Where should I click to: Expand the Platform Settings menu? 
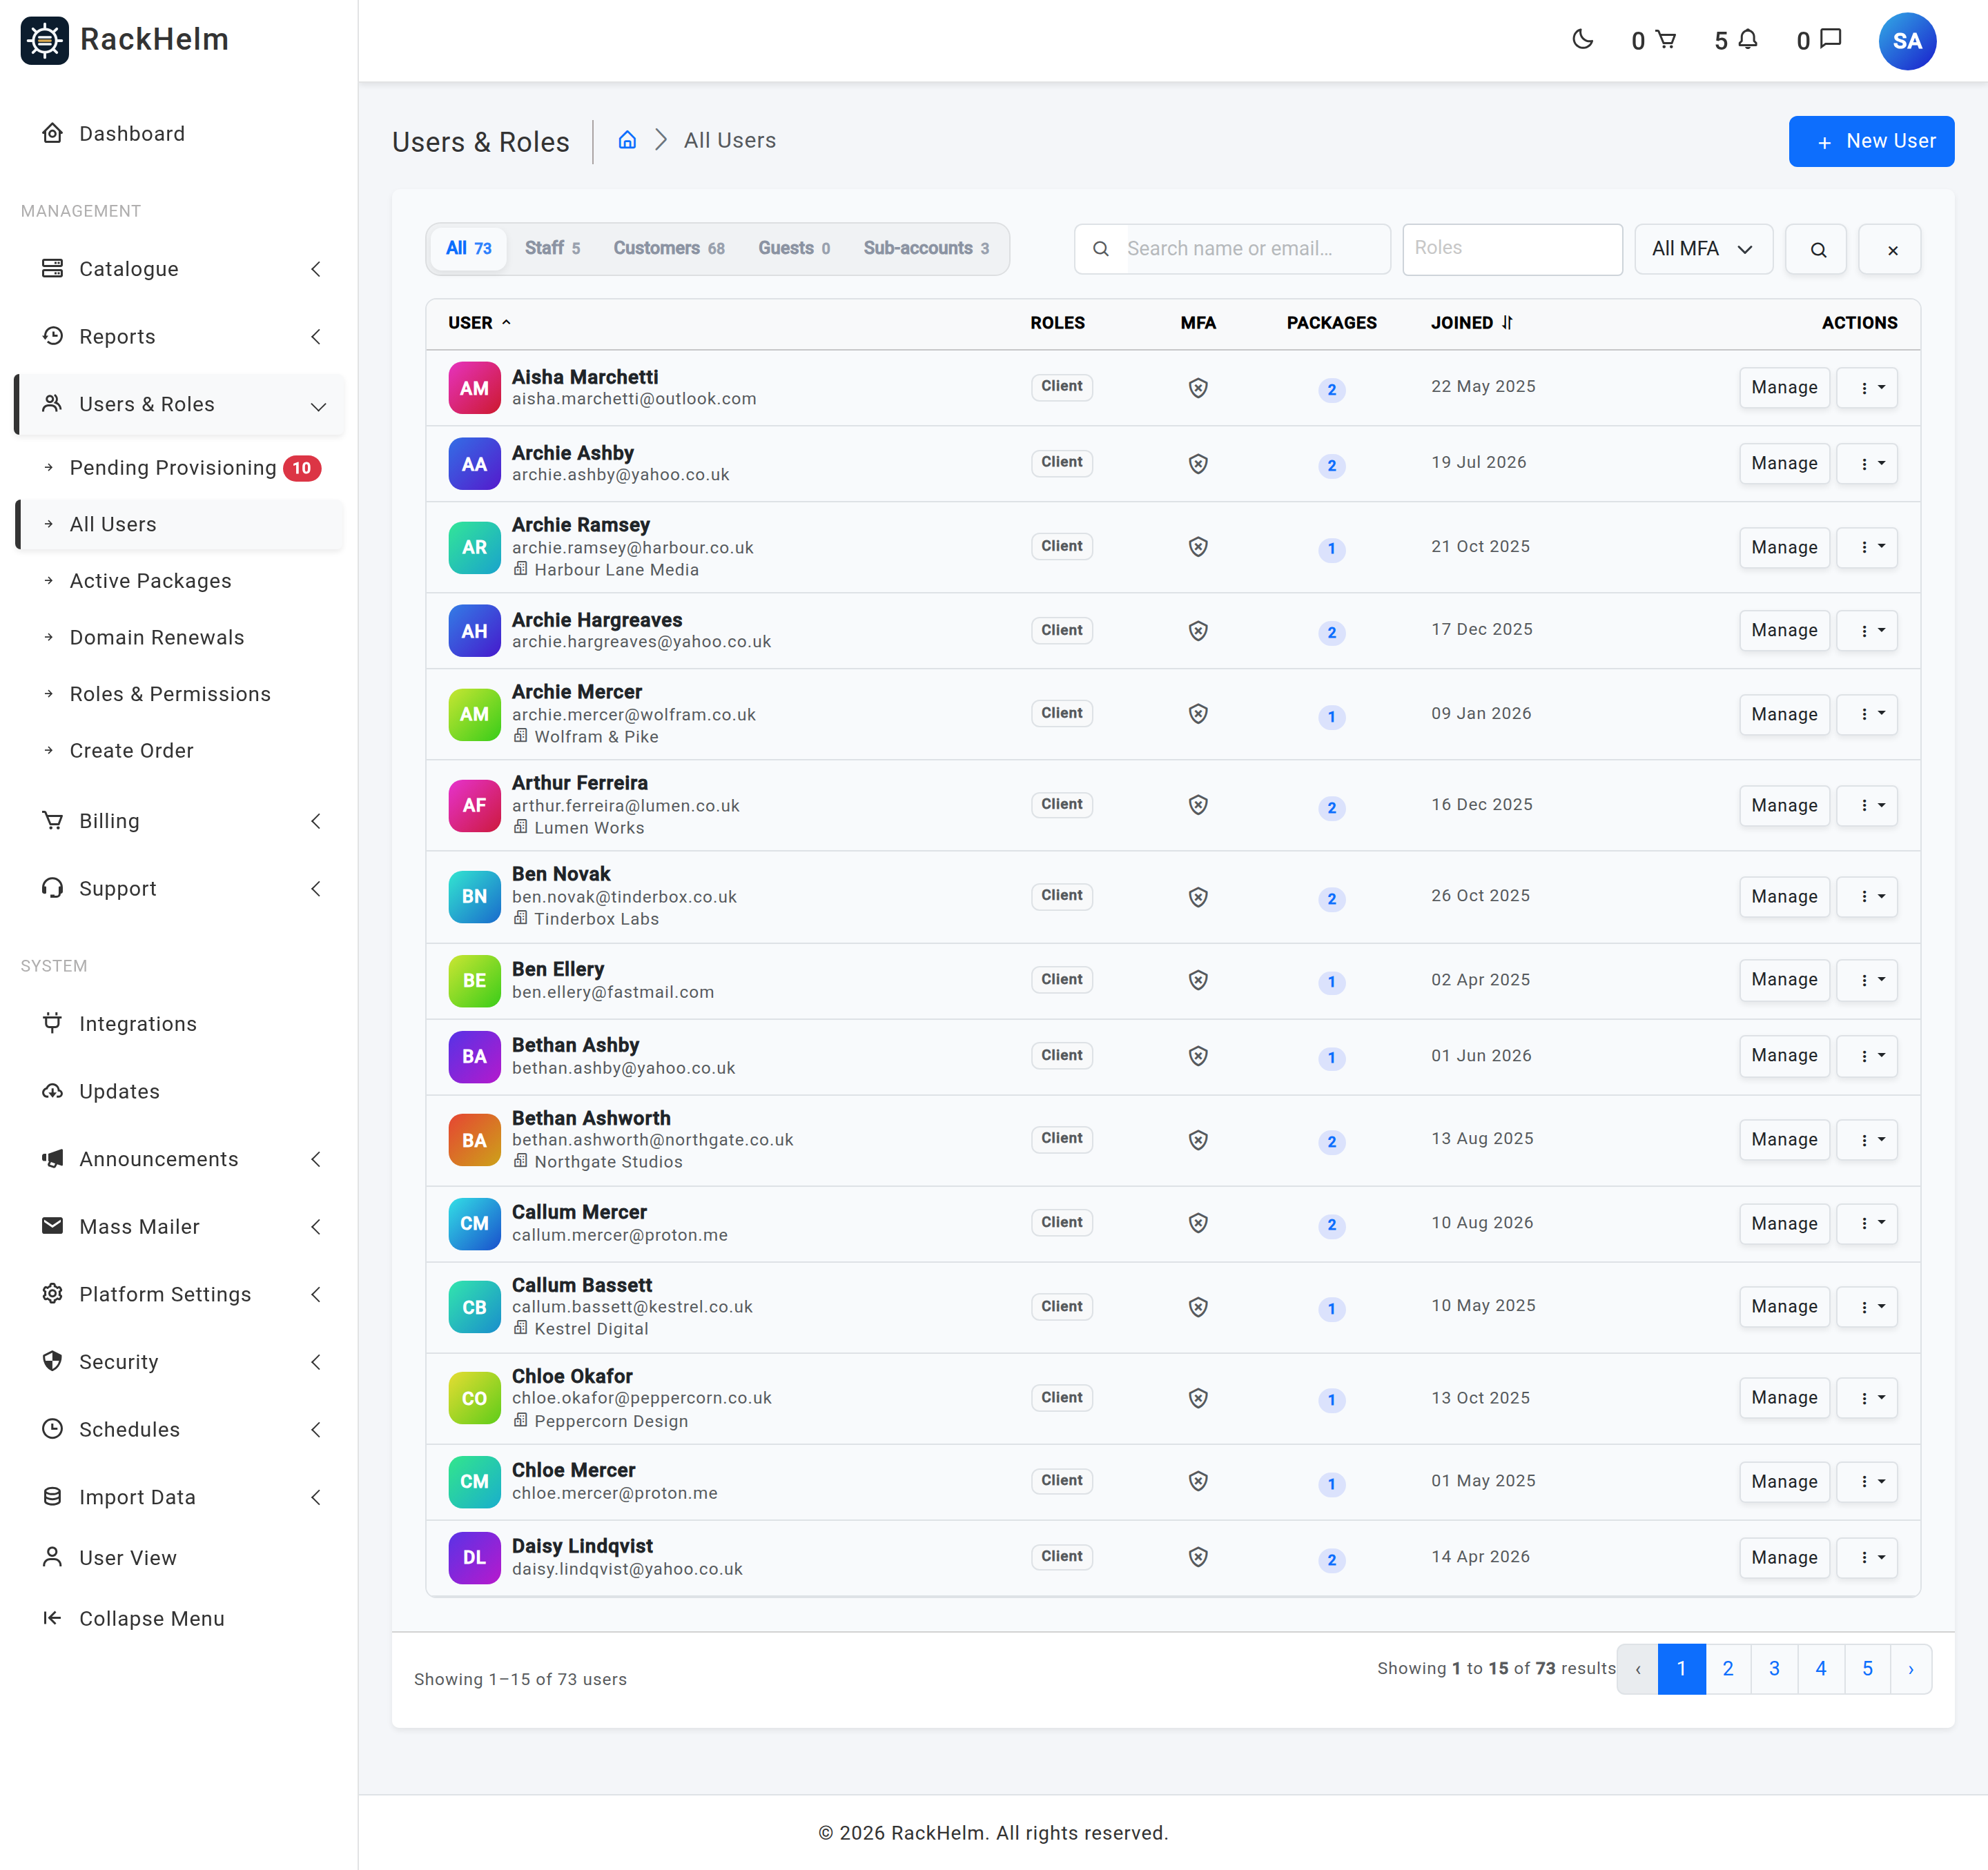pyautogui.click(x=180, y=1295)
